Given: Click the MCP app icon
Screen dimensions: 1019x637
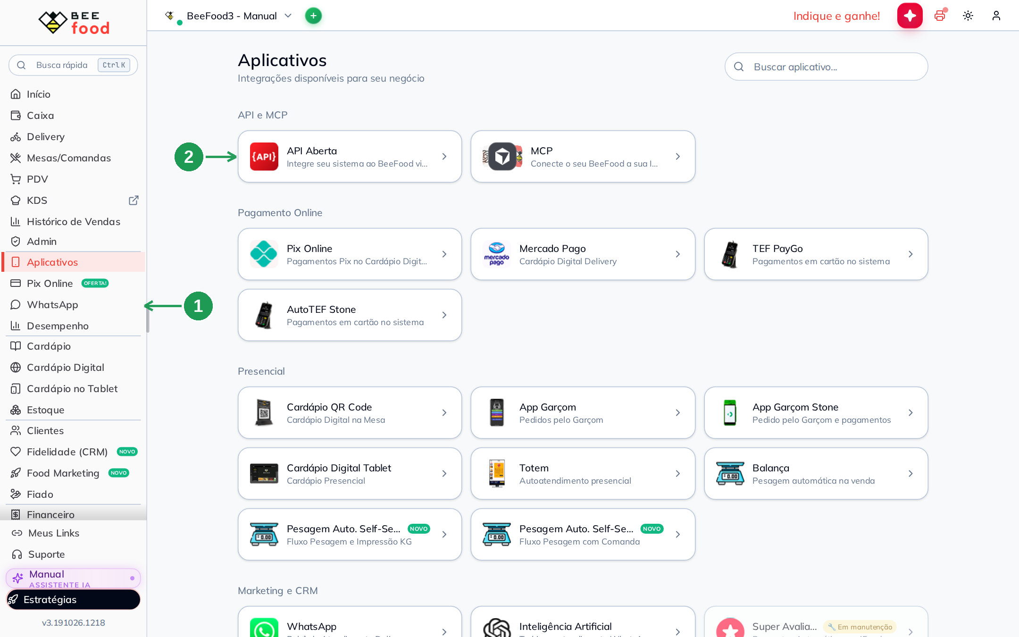Looking at the screenshot, I should pos(502,156).
